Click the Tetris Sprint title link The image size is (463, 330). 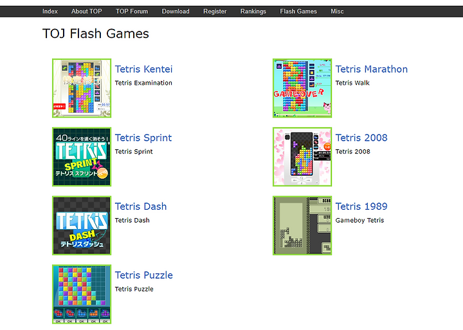pyautogui.click(x=143, y=138)
